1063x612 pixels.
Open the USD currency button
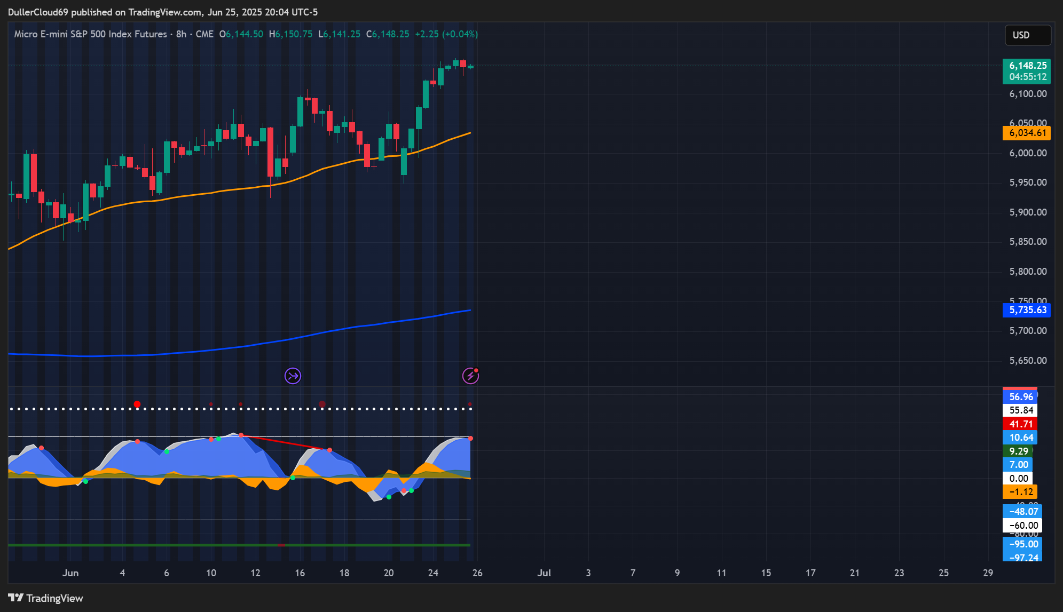1028,35
